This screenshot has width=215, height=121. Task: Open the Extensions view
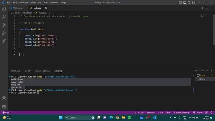[4, 41]
